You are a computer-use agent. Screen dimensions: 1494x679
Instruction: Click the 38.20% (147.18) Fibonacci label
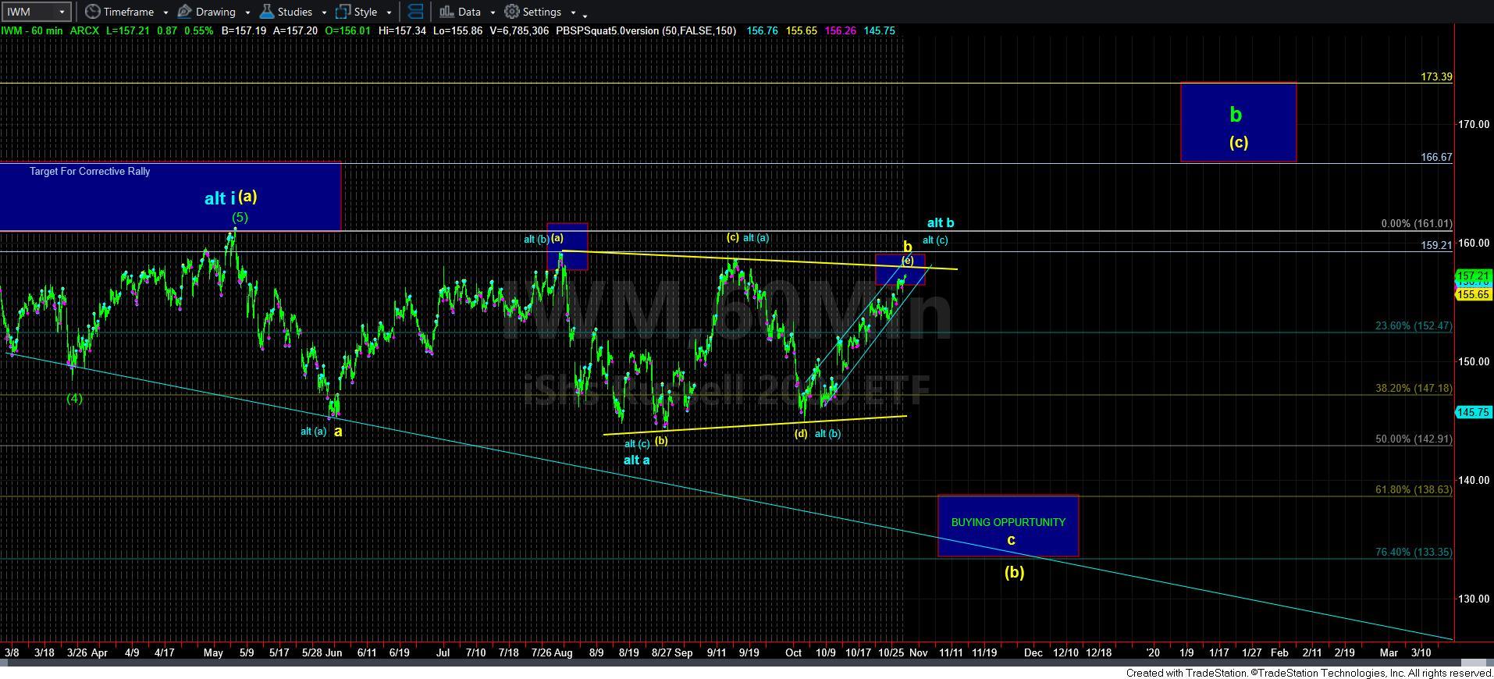pos(1414,388)
